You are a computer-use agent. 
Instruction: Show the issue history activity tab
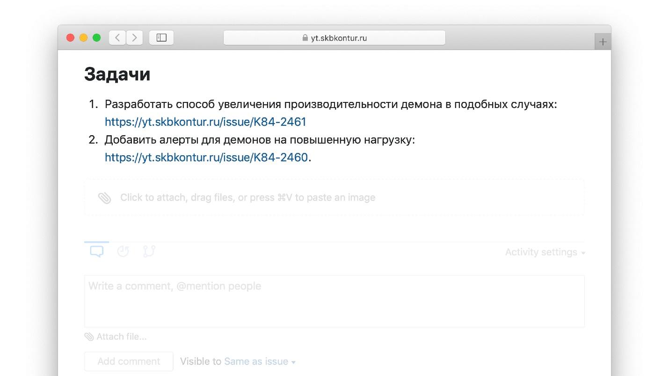123,252
